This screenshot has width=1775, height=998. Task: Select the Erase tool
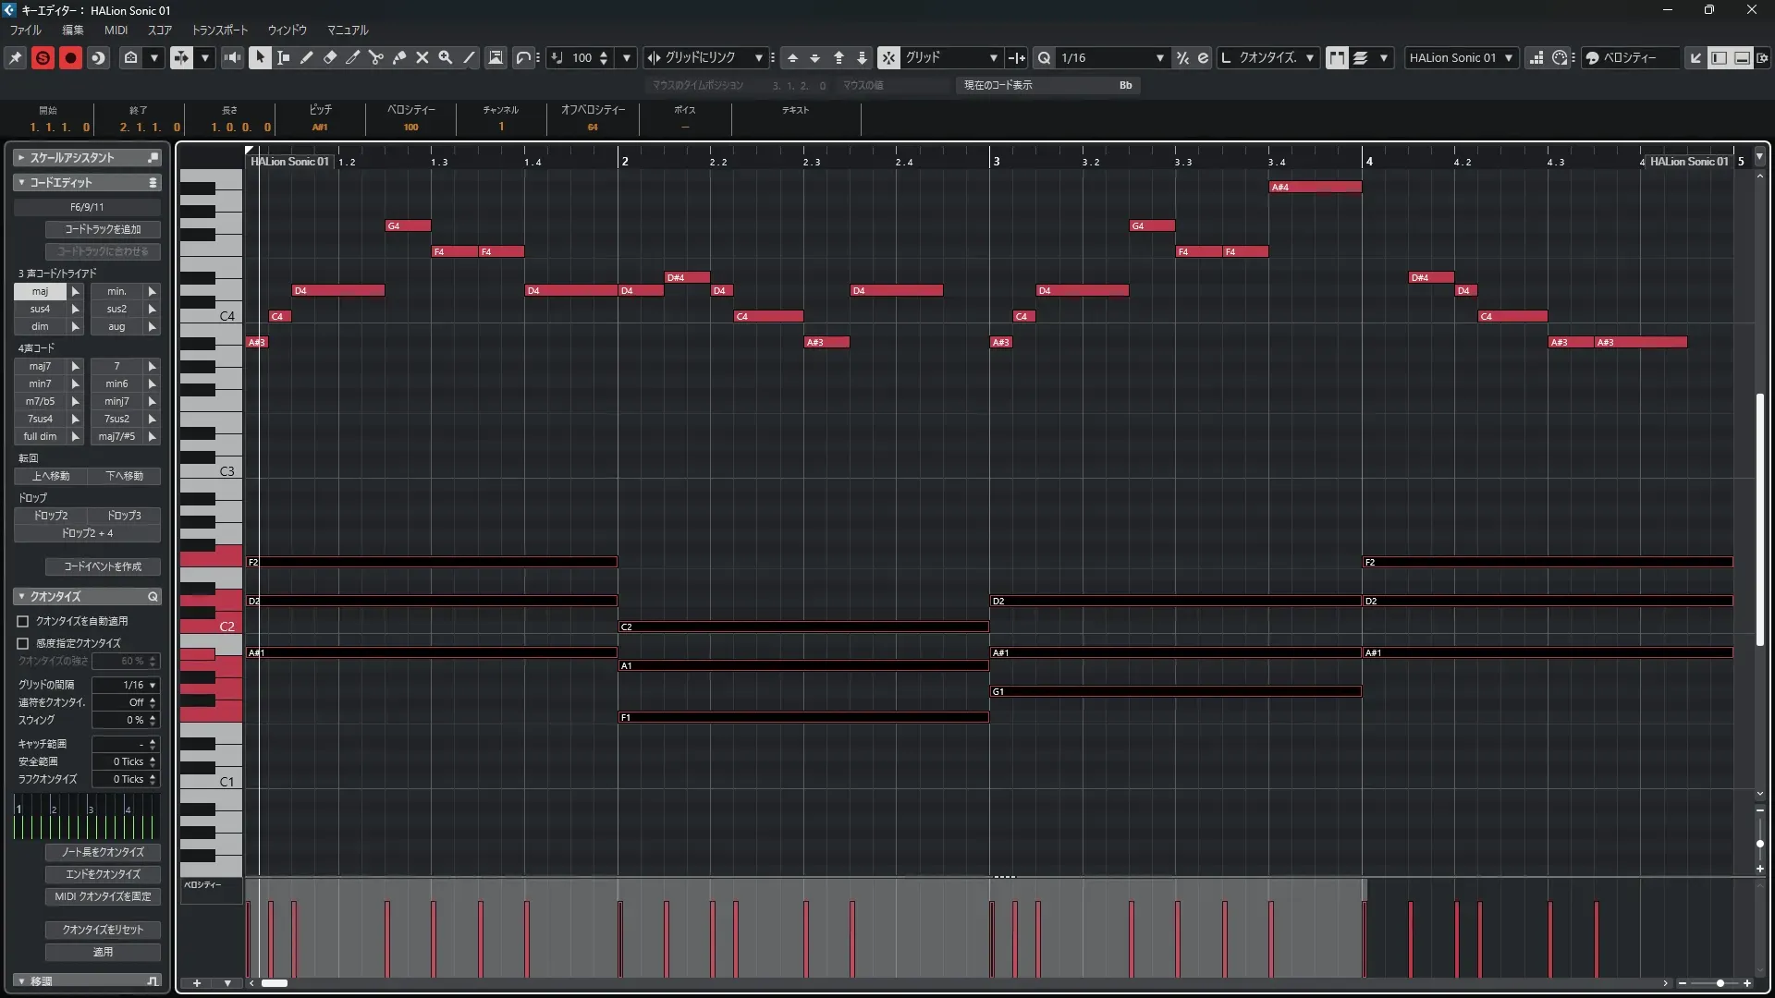329,57
